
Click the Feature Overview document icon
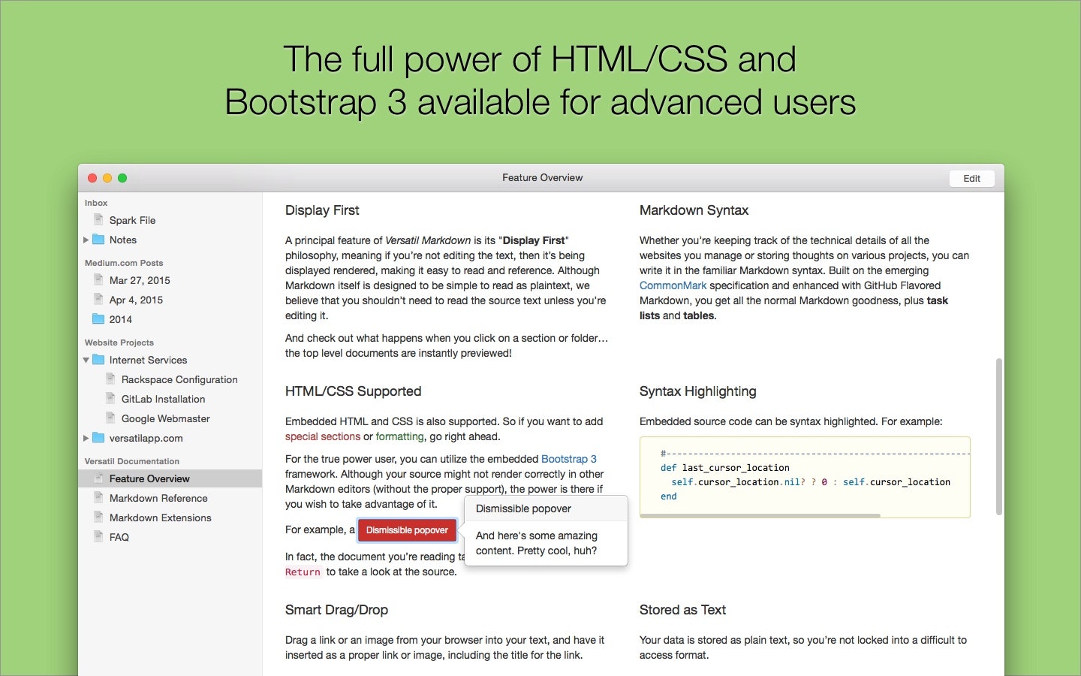pos(98,478)
